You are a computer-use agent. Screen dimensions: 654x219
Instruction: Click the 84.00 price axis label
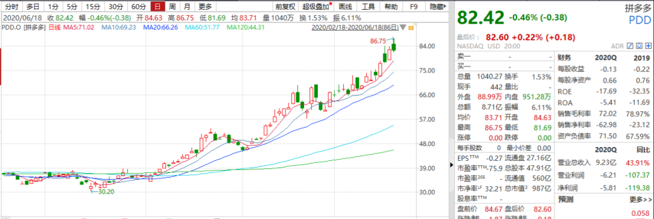click(428, 46)
